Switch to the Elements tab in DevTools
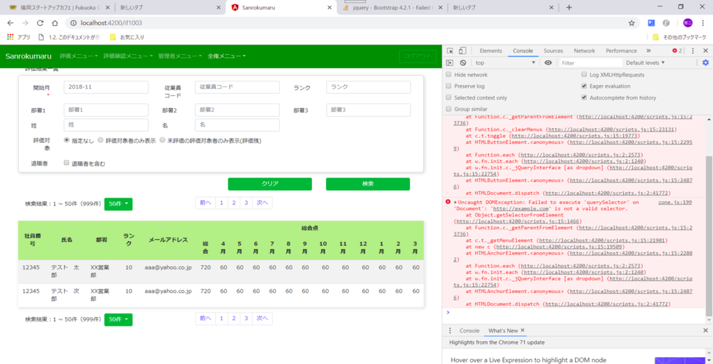The image size is (713, 364). [x=491, y=51]
